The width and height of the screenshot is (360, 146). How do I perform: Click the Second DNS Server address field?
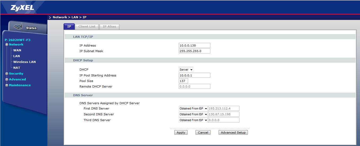(224, 114)
